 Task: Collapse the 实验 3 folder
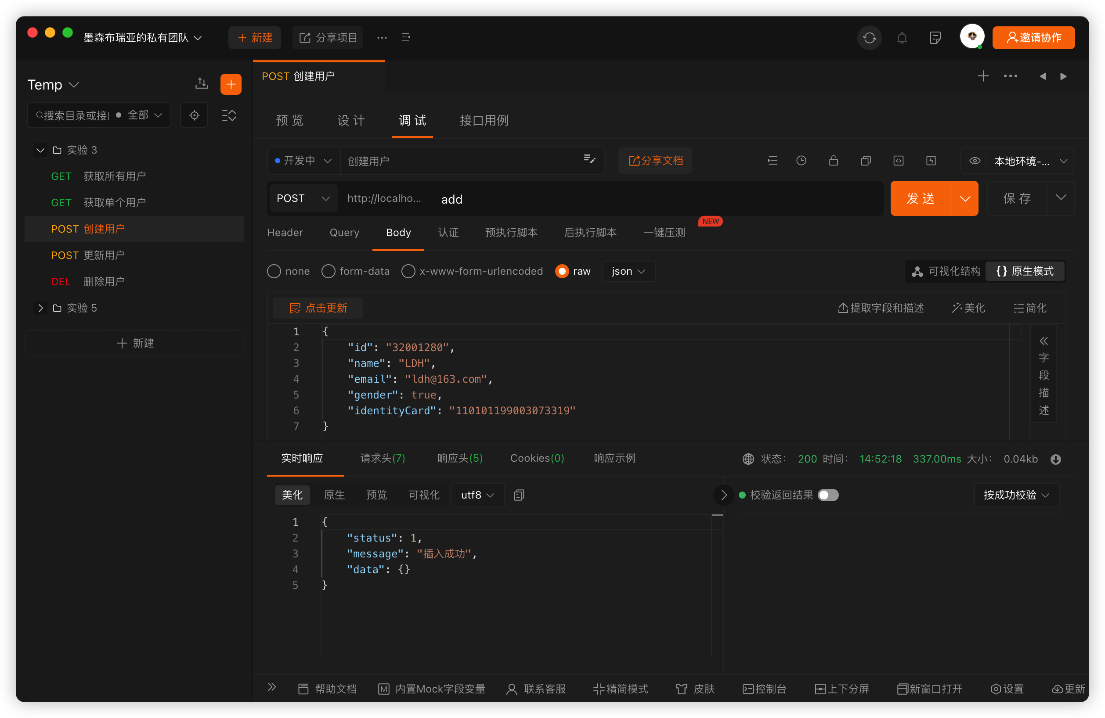pyautogui.click(x=40, y=150)
